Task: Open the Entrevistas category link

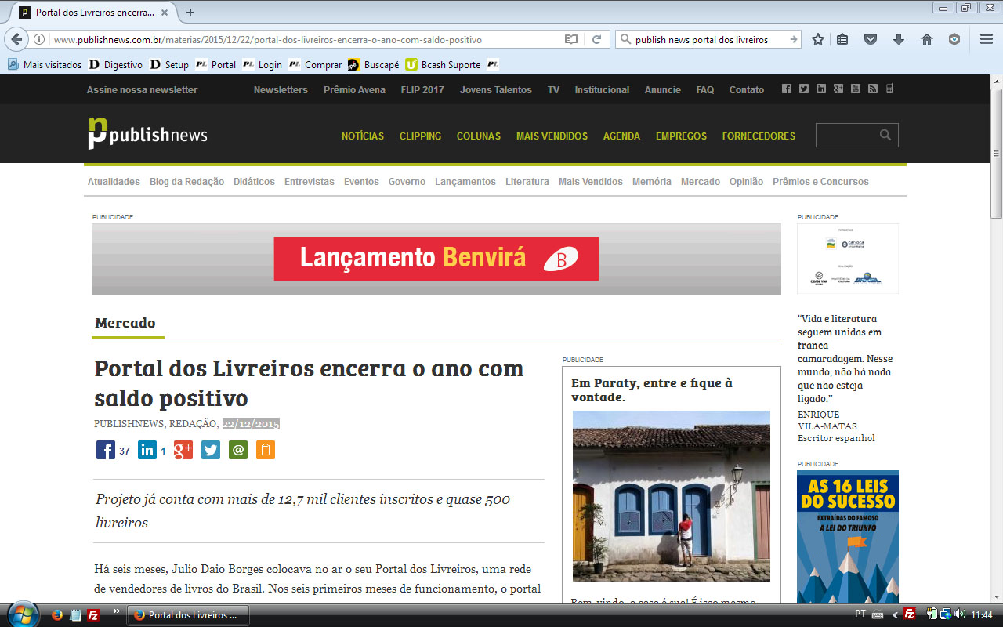Action: [x=310, y=182]
